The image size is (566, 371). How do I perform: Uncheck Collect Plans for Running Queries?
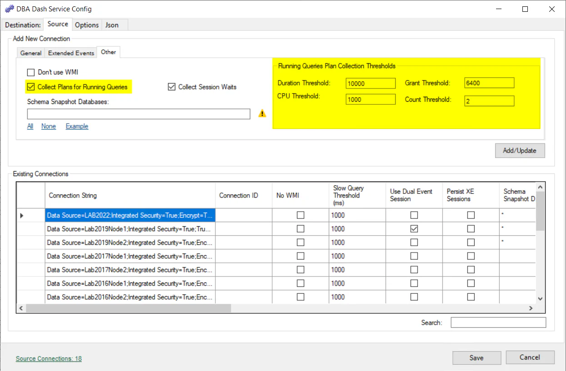pos(31,87)
